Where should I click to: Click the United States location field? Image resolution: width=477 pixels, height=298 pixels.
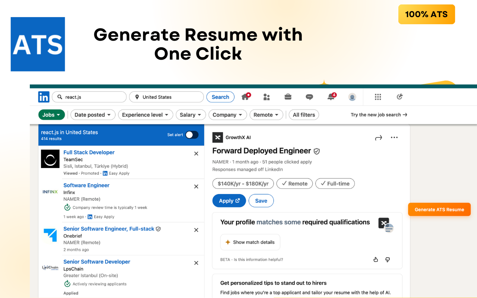pos(167,97)
